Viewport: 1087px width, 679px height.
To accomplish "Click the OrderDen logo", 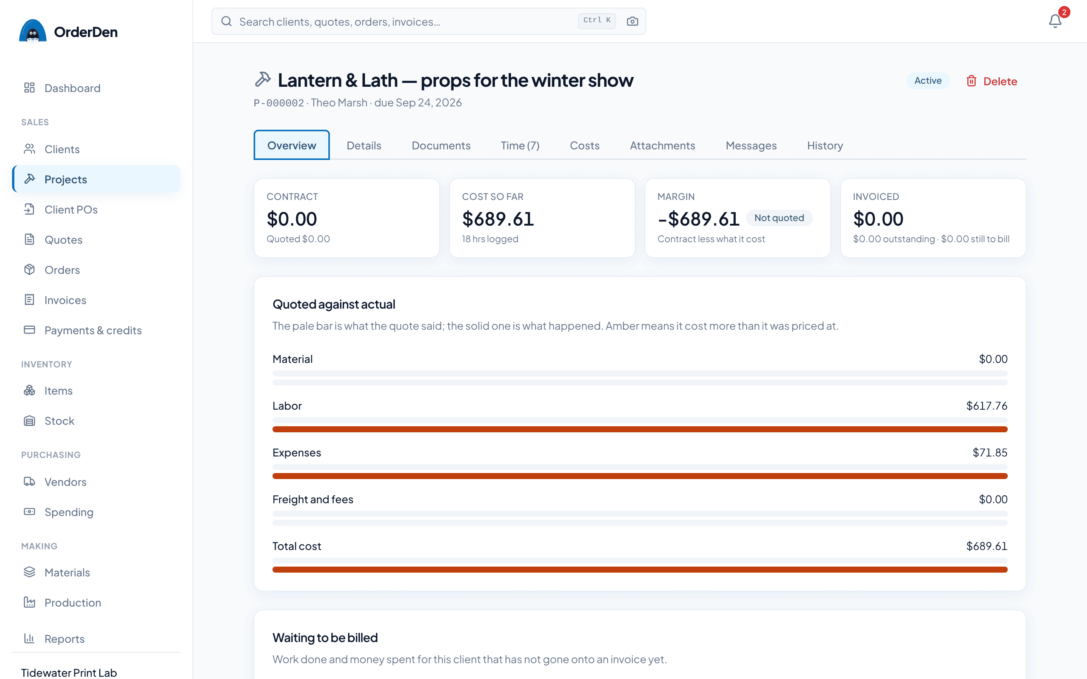I will [69, 31].
